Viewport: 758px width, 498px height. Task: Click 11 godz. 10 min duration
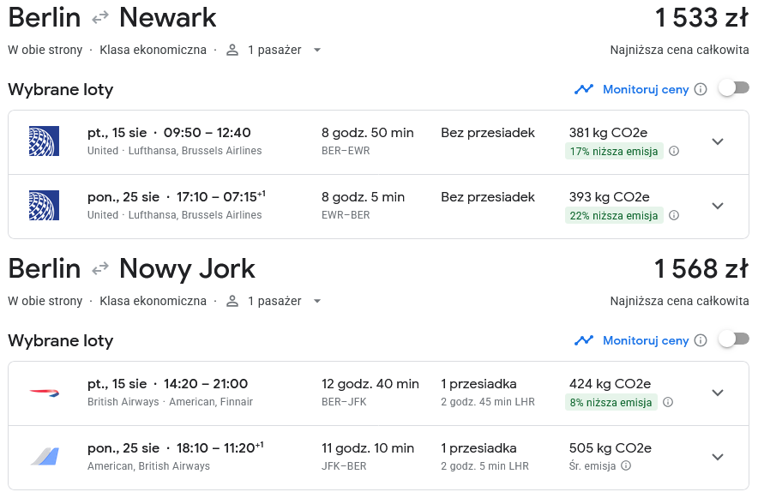[368, 448]
